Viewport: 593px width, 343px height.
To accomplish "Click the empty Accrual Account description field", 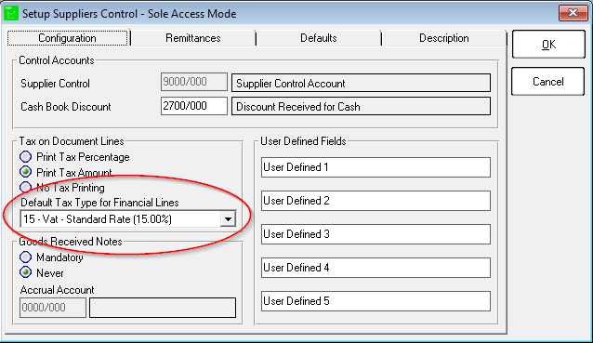I will click(x=163, y=308).
